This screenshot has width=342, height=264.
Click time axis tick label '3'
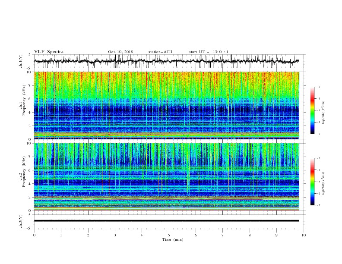(x=115, y=235)
